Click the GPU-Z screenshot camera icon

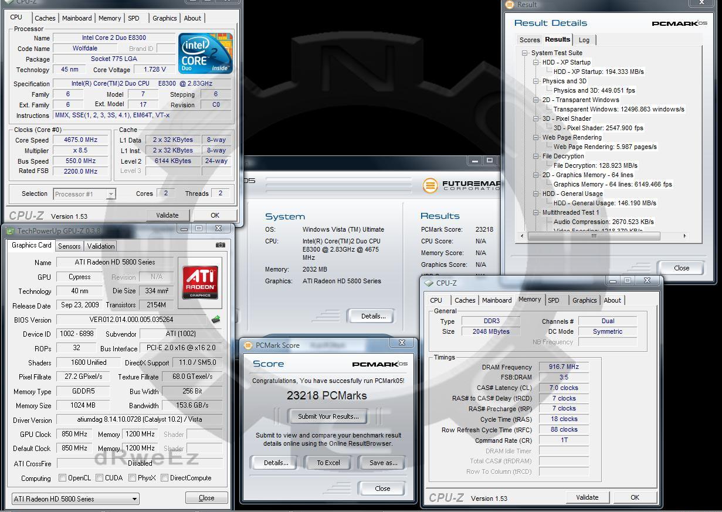tap(220, 245)
